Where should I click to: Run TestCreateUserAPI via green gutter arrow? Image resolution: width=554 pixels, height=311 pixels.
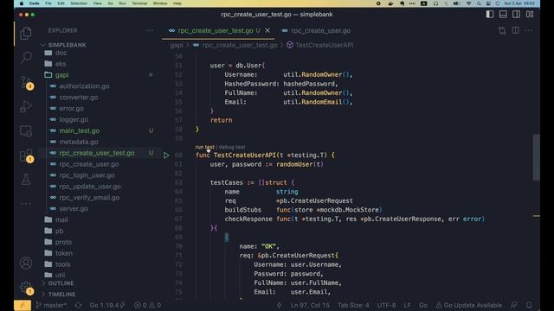[x=166, y=155]
